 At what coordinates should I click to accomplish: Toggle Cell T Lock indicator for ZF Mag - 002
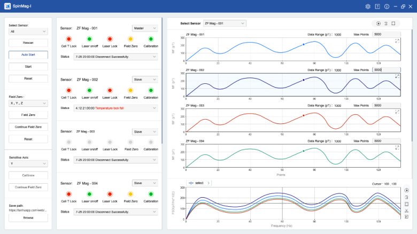68,90
